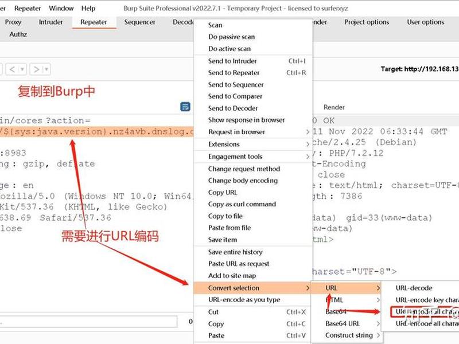Select Paste from file

point(253,228)
